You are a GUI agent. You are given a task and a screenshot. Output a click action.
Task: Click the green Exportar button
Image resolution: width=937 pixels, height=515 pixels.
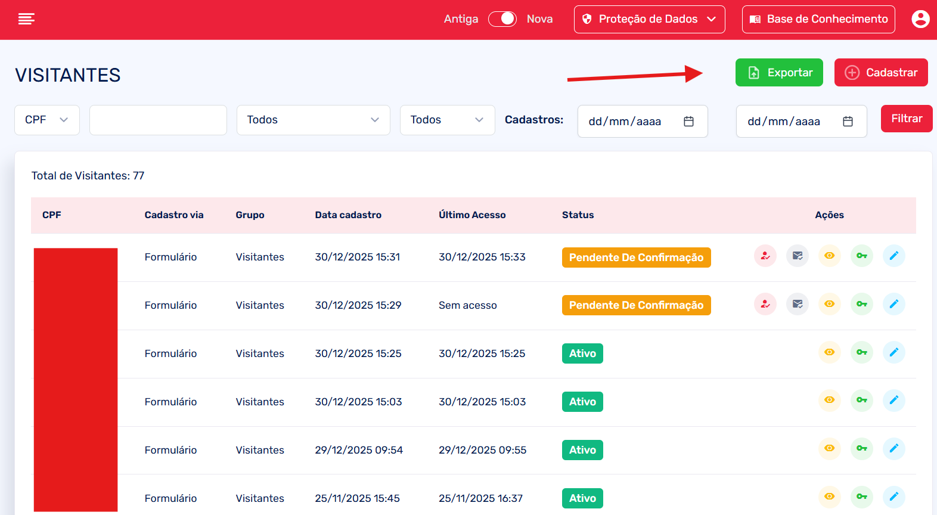(x=778, y=73)
